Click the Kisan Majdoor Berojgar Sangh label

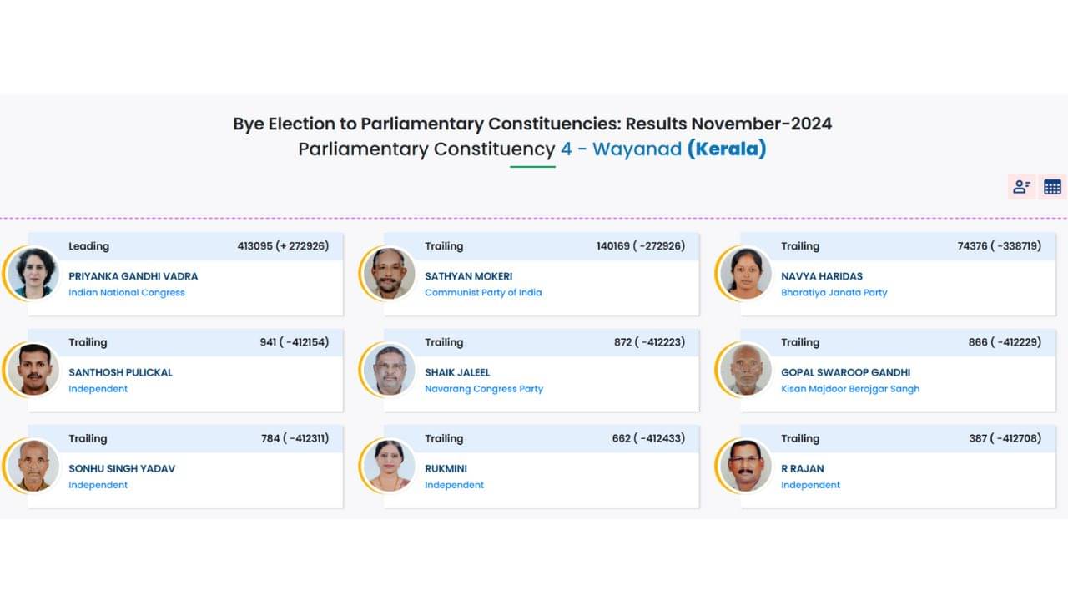(x=850, y=389)
